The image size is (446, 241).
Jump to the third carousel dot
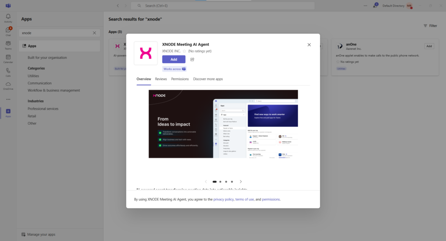[x=226, y=182]
